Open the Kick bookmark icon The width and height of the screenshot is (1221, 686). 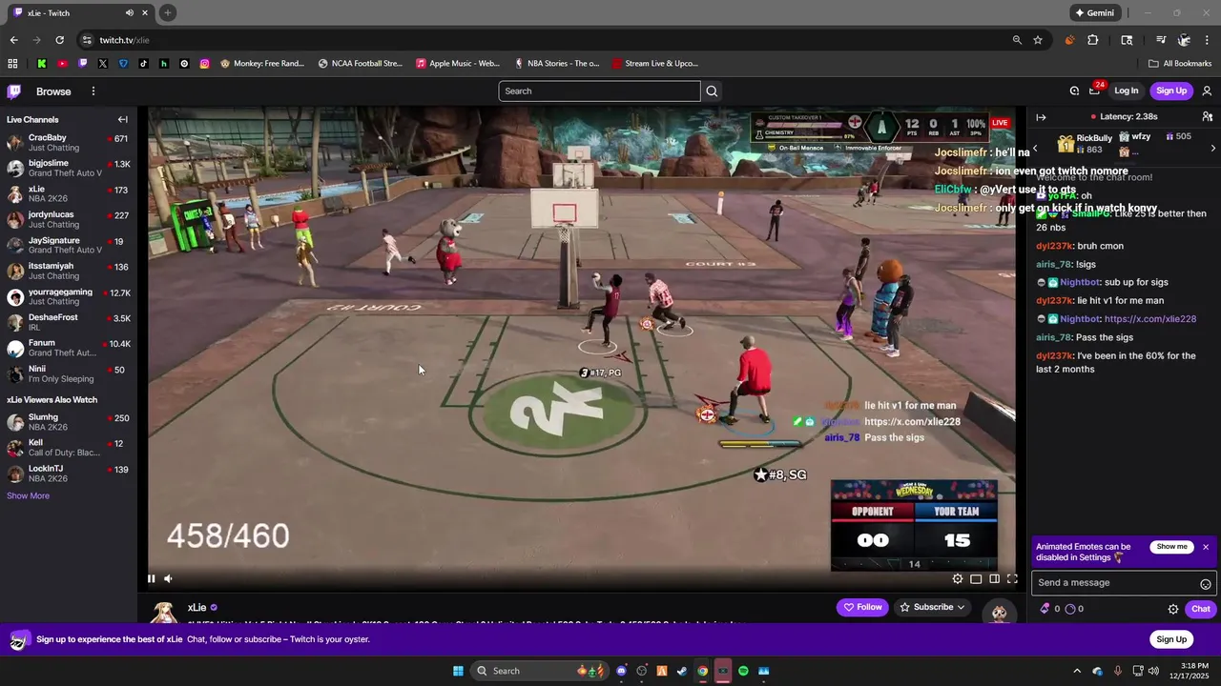tap(41, 64)
